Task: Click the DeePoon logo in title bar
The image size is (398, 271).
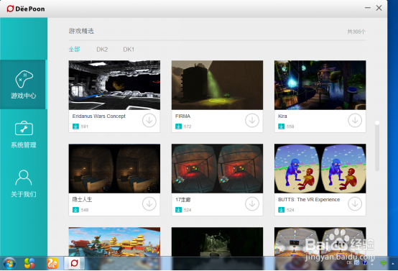Action: pyautogui.click(x=26, y=9)
